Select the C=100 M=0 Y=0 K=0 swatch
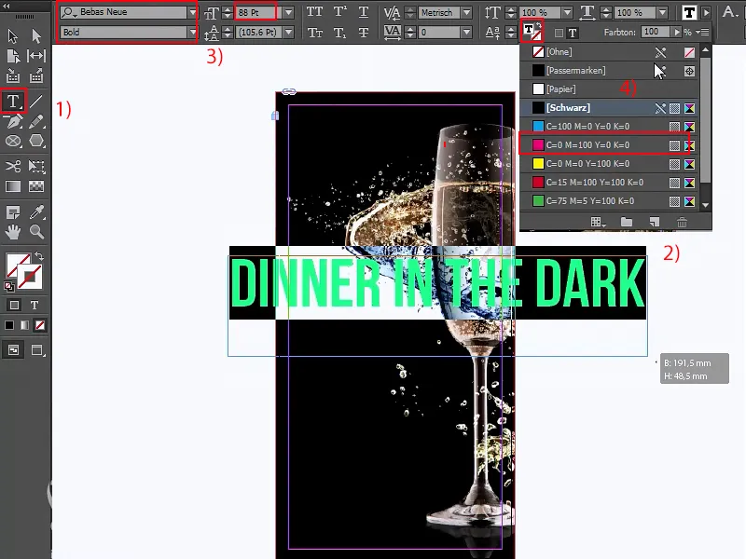Screen dimensions: 746x559 609,127
